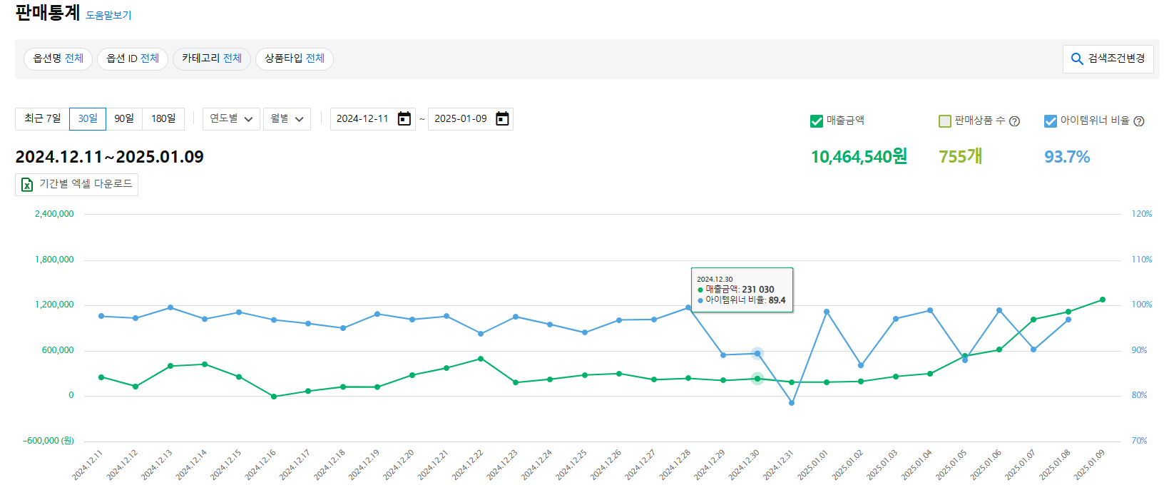
Task: Click the 2025.01.09 sales data point
Action: pos(1103,300)
